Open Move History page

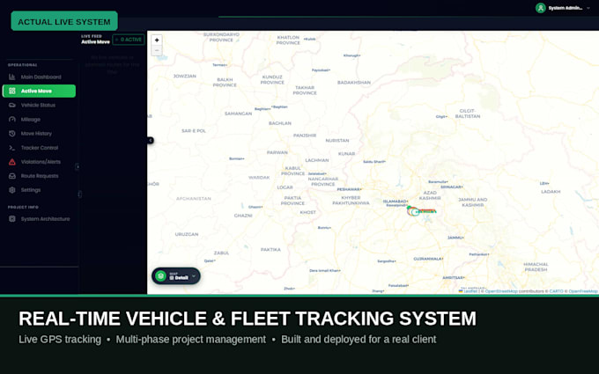click(x=39, y=134)
